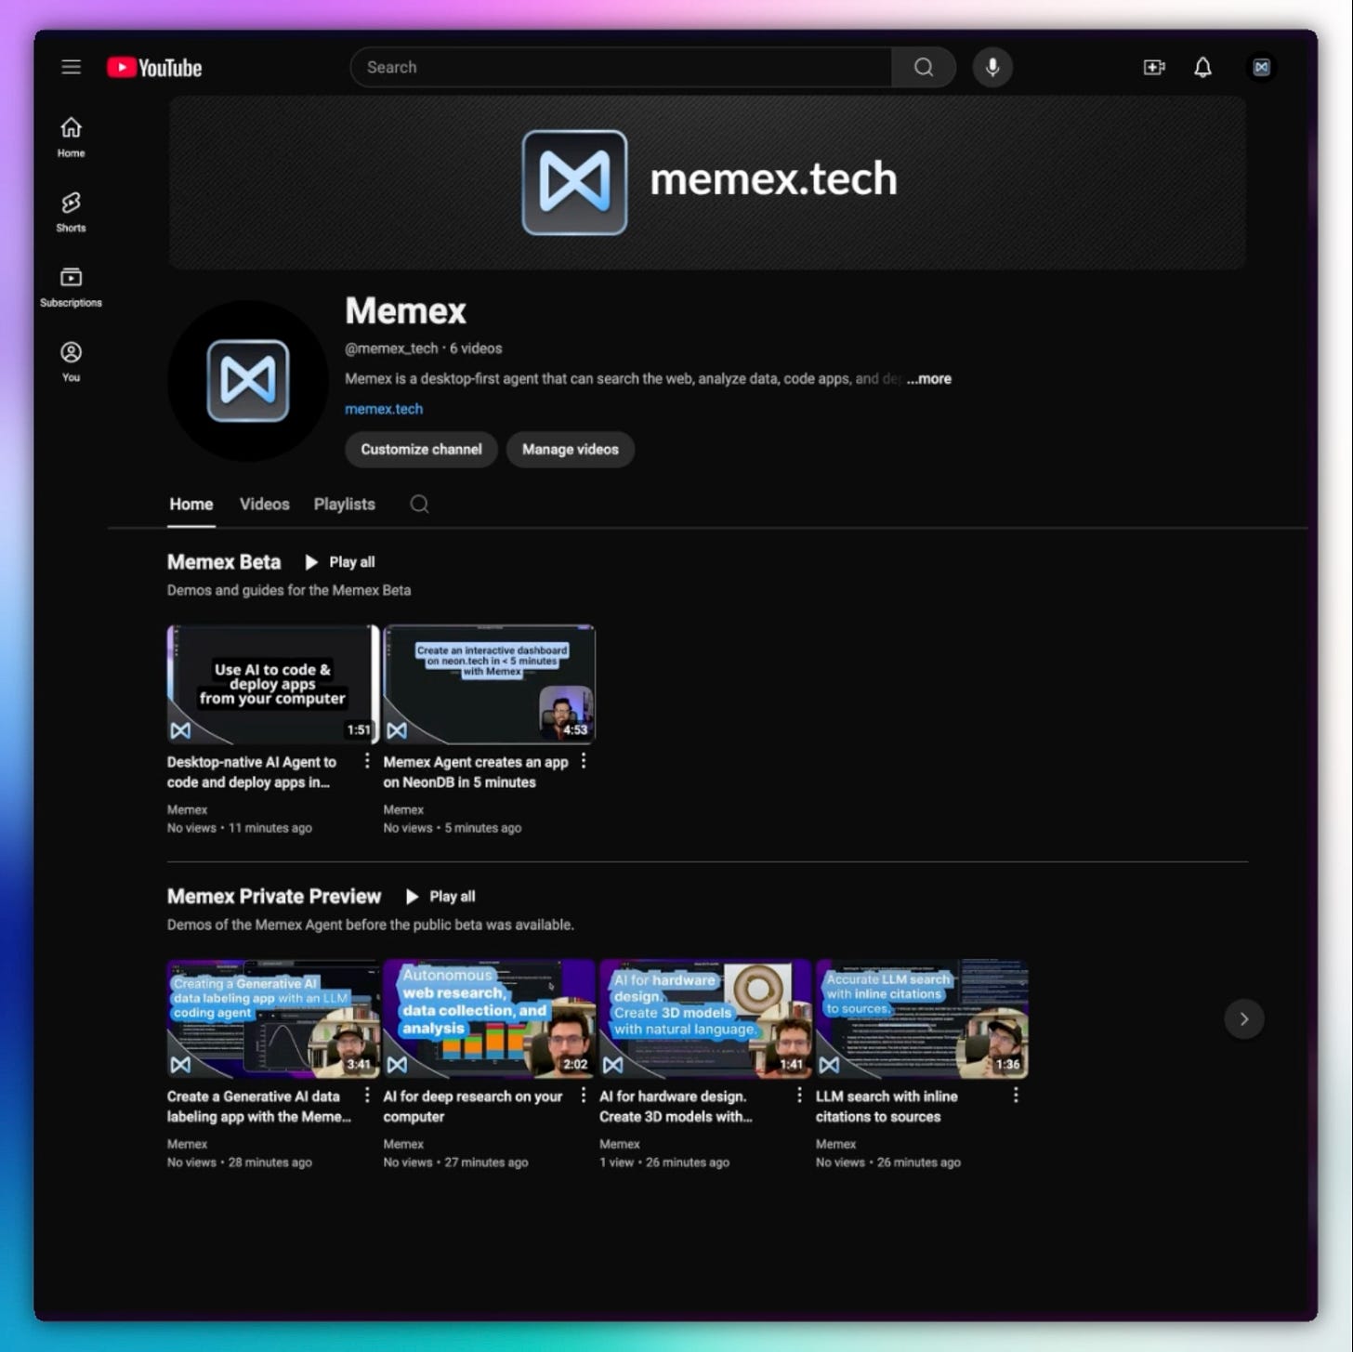
Task: Click the YouTube logo
Action: (x=154, y=68)
